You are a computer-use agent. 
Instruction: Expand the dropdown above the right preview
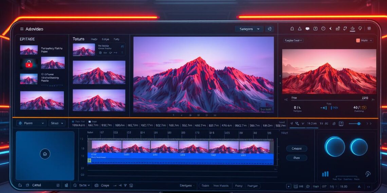tap(293, 40)
